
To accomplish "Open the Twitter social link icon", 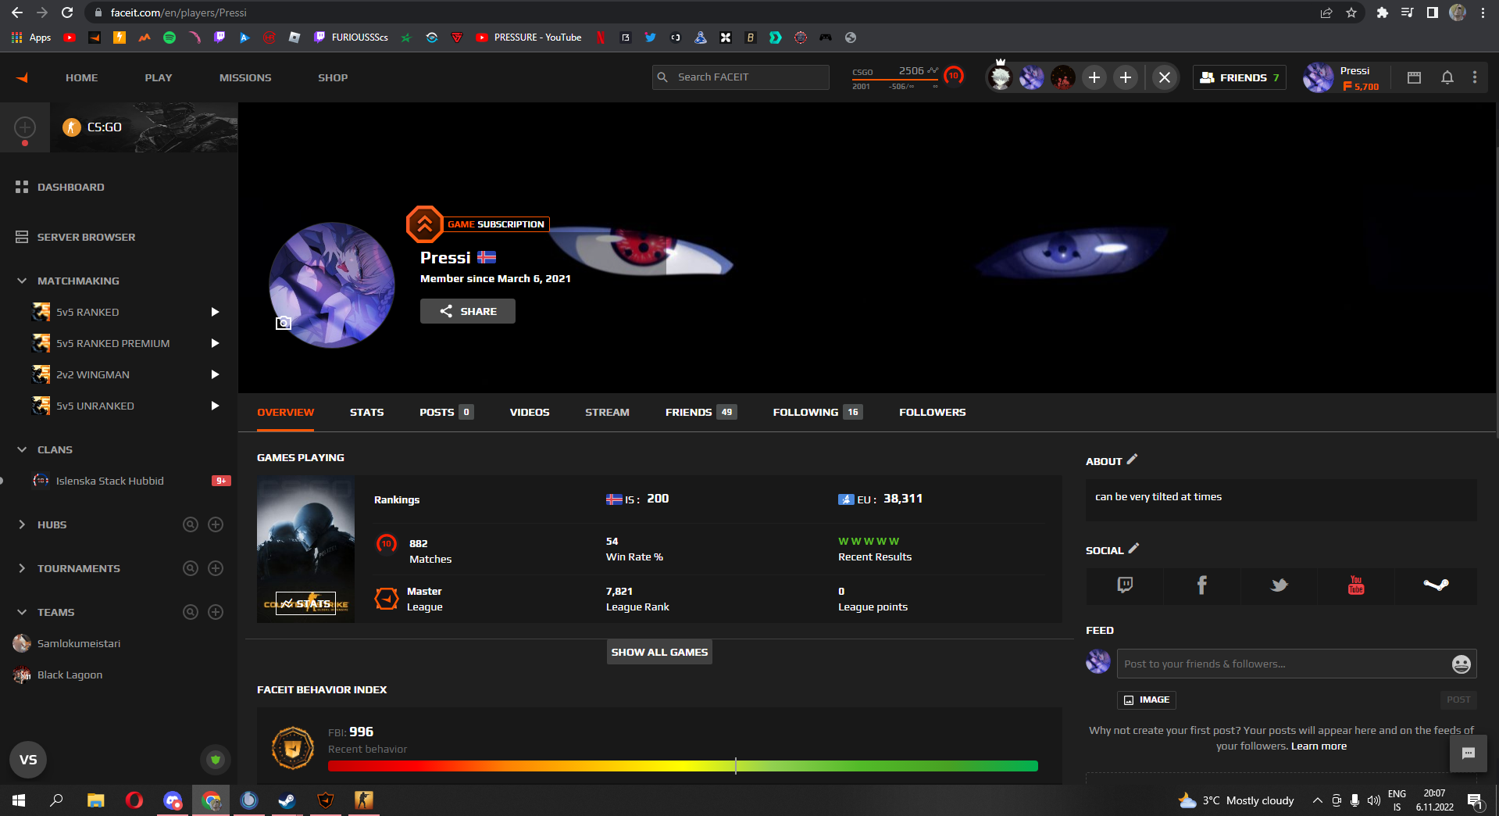I will (x=1279, y=585).
